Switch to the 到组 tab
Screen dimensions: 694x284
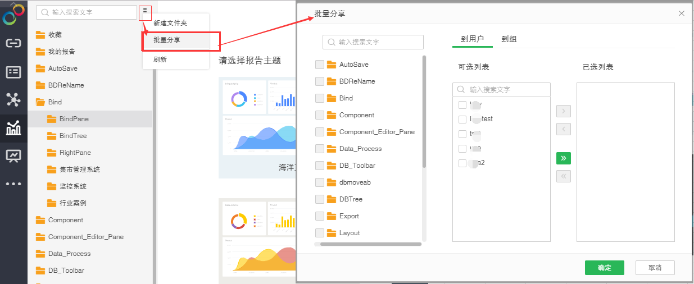(509, 39)
